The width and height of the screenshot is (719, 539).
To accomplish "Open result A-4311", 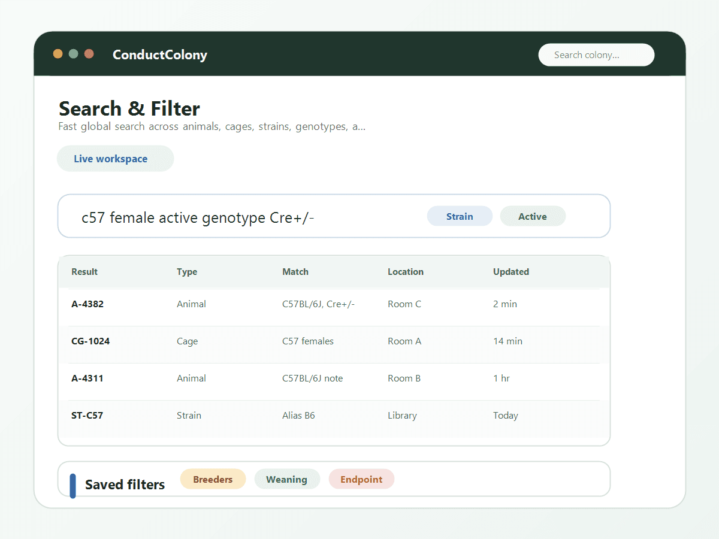I will coord(87,378).
